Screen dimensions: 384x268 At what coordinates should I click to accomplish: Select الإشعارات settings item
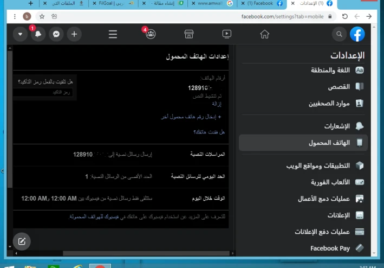click(303, 126)
